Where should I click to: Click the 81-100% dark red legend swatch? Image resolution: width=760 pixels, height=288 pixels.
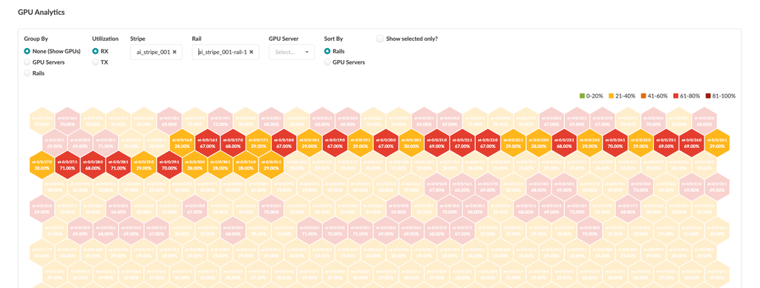[709, 96]
